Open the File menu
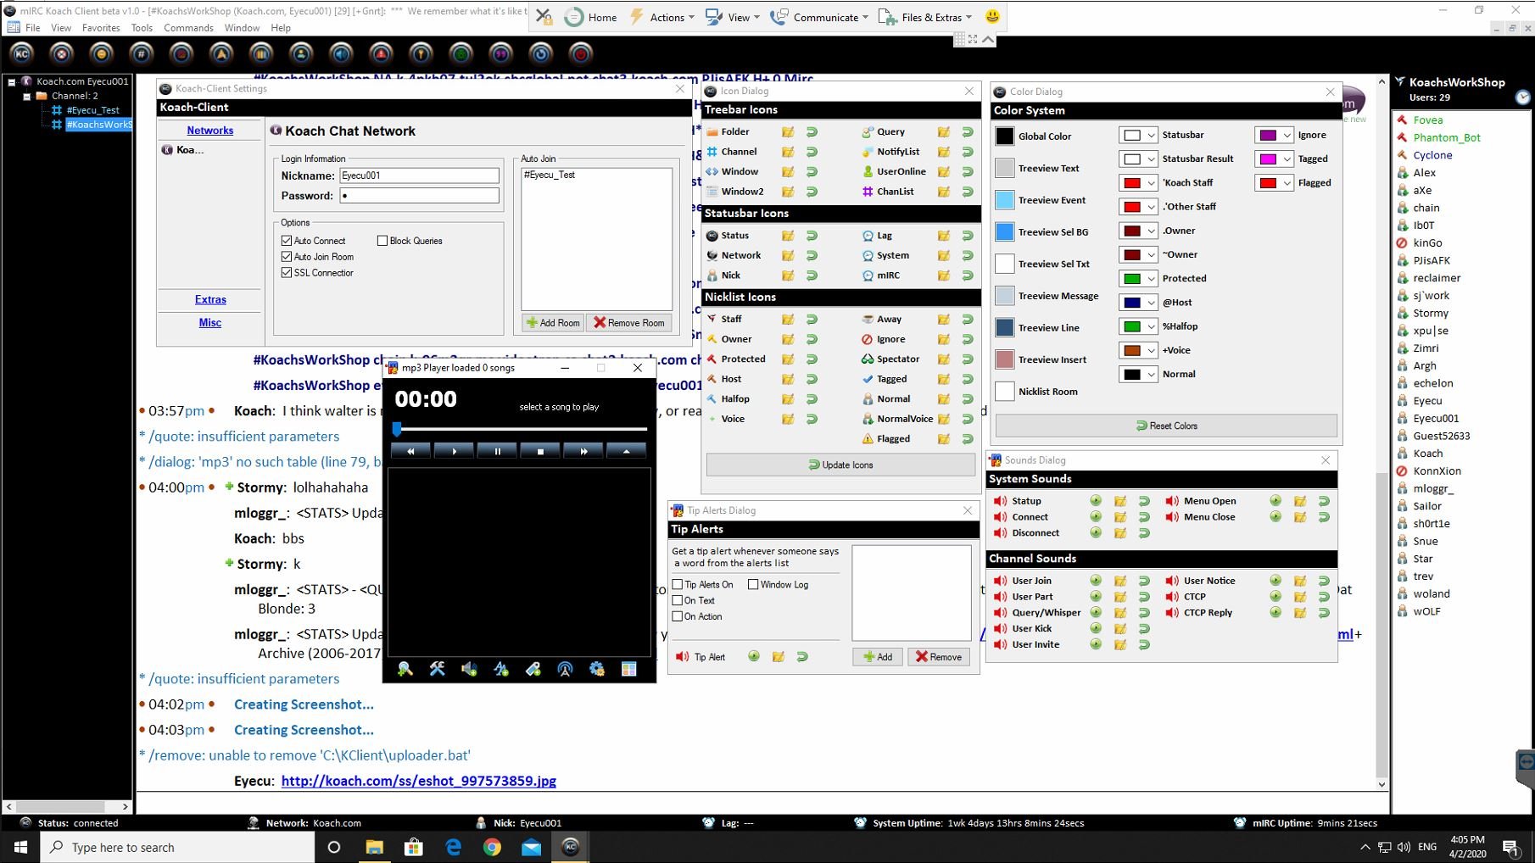1535x863 pixels. pos(33,28)
